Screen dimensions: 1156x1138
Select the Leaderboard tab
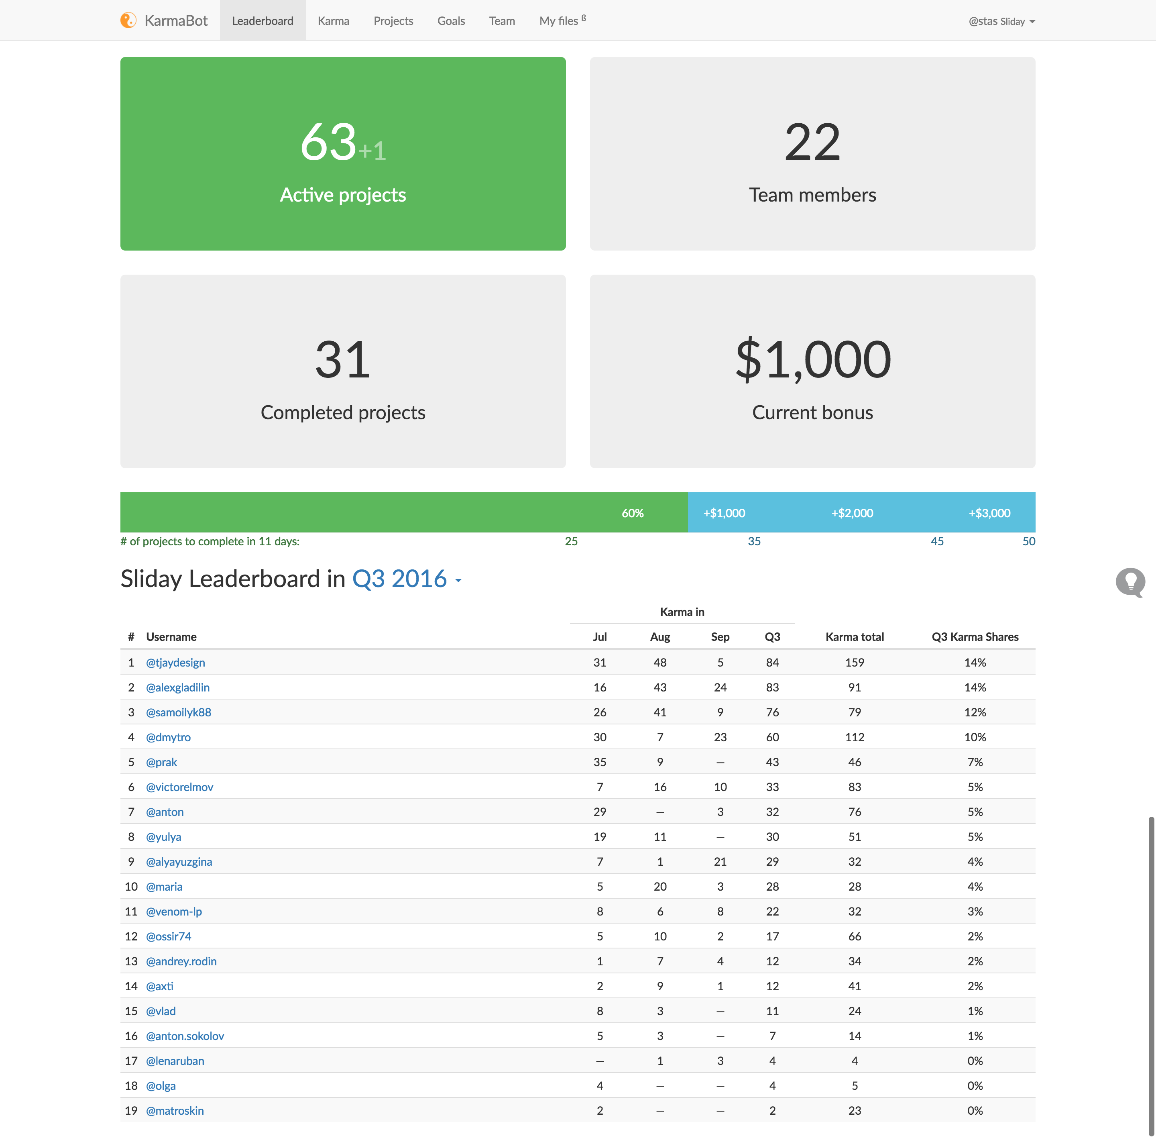tap(262, 21)
